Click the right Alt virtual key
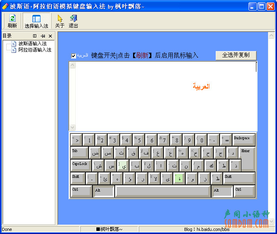This screenshot has width=277, height=234. coord(222,191)
